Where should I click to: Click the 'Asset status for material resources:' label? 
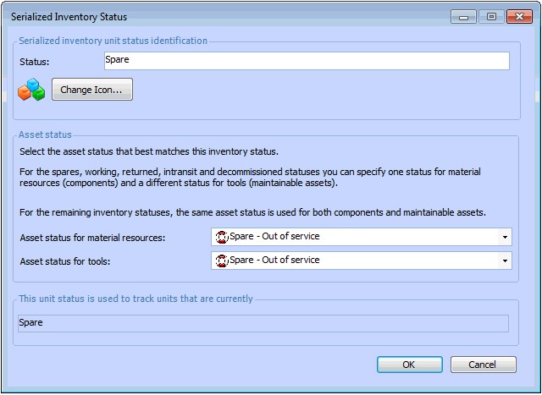[x=103, y=239]
